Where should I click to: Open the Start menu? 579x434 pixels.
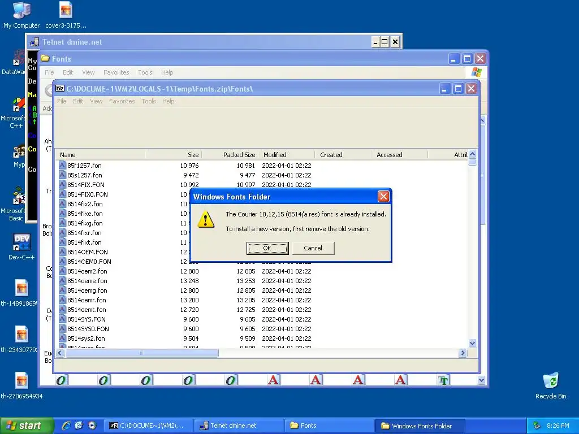(27, 426)
